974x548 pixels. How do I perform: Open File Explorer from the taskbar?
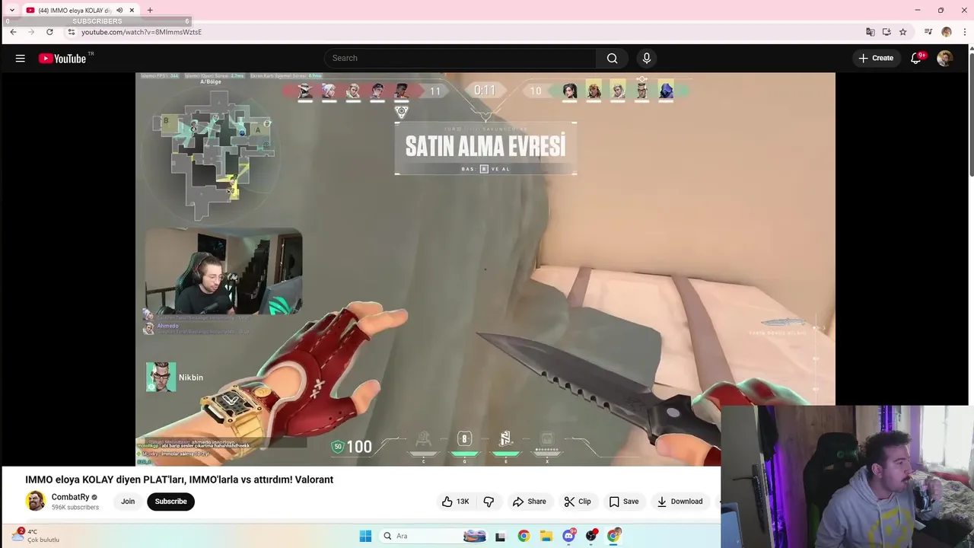point(546,536)
